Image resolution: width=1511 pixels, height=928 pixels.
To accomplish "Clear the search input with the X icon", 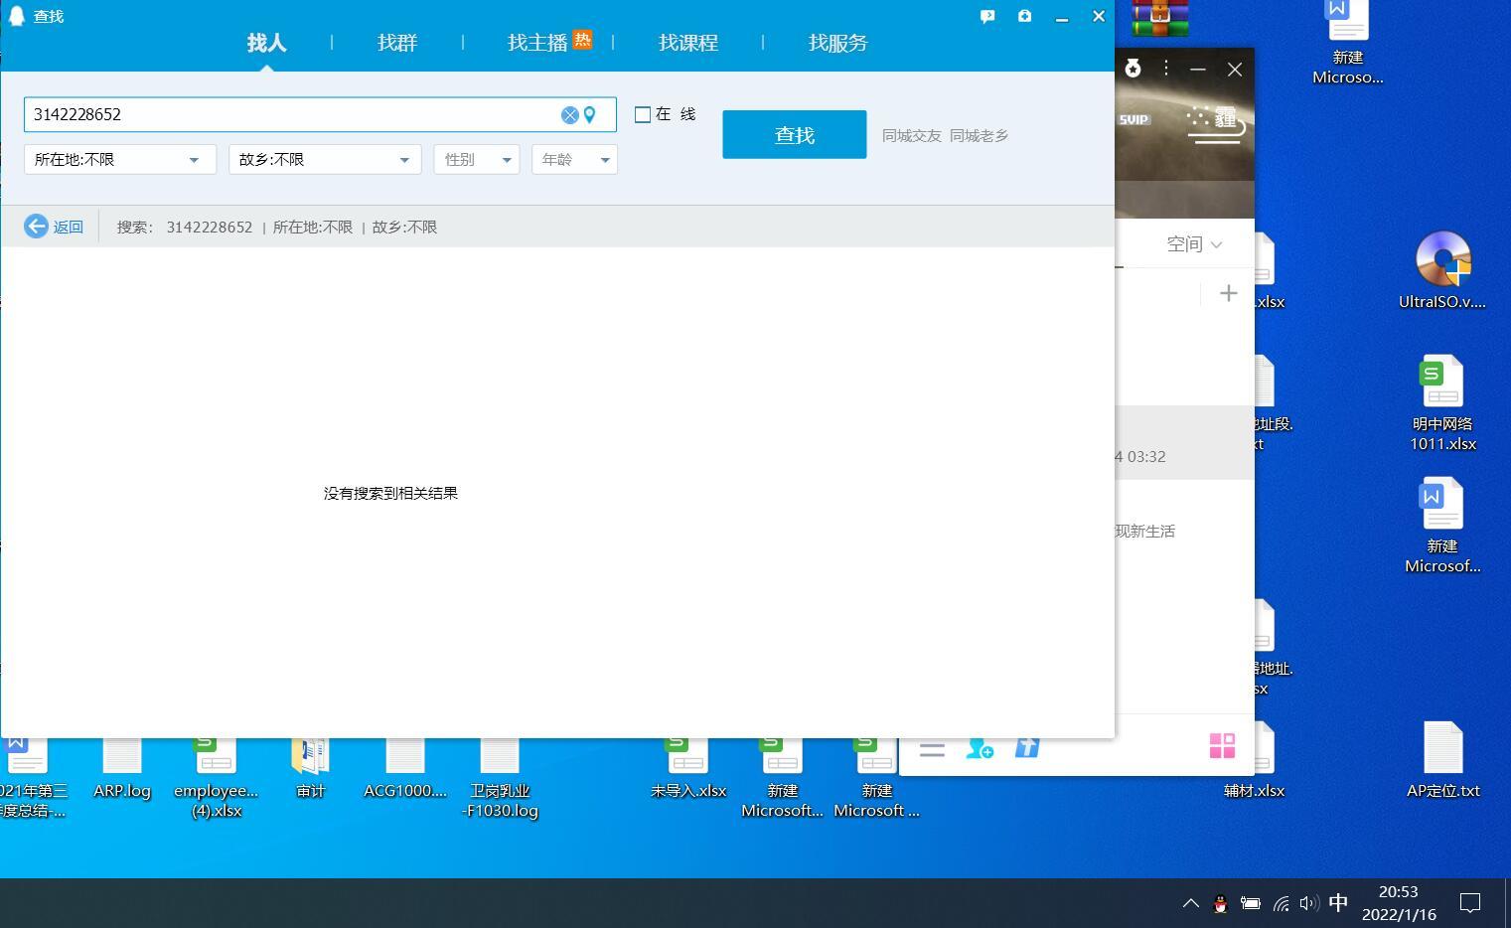I will [569, 114].
